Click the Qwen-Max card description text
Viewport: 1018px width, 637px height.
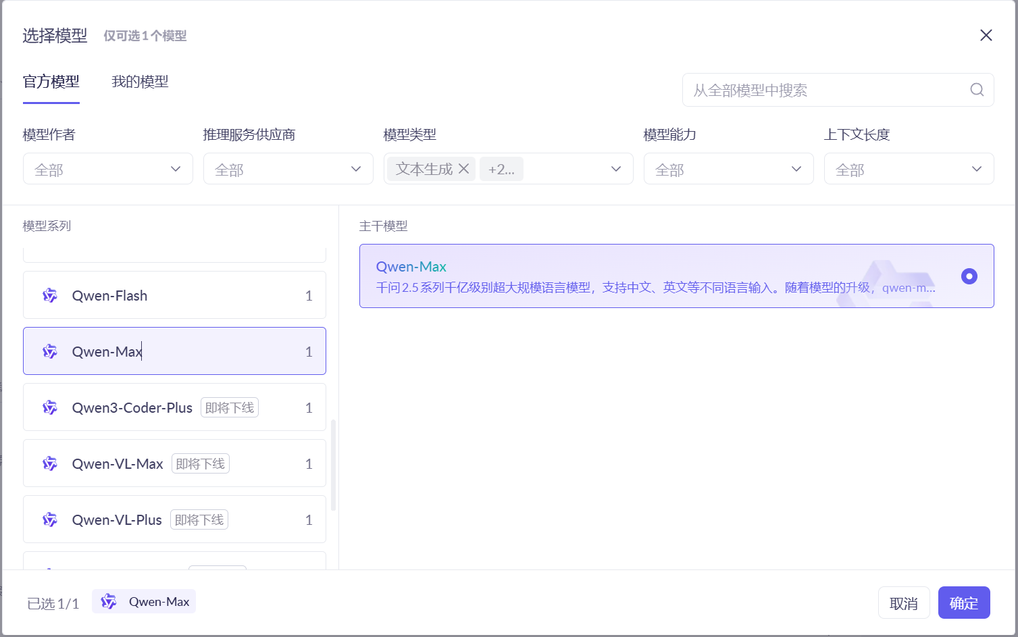pos(655,288)
